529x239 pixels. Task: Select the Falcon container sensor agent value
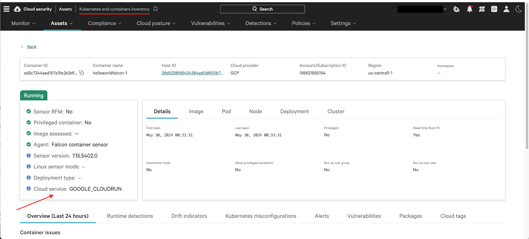(x=80, y=145)
